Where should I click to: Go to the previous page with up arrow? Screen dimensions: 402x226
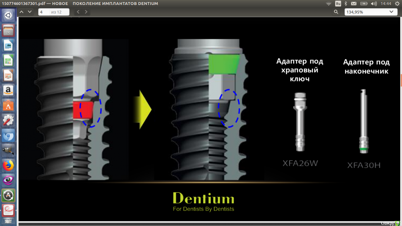[22, 12]
